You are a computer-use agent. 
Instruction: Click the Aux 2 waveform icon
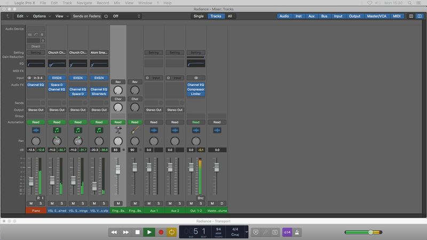[x=175, y=130]
